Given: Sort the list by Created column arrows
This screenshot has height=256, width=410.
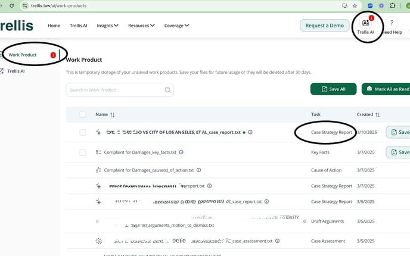Looking at the screenshot, I should tap(378, 115).
